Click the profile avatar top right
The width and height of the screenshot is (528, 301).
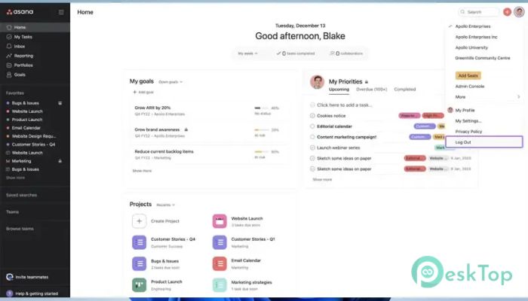(519, 12)
